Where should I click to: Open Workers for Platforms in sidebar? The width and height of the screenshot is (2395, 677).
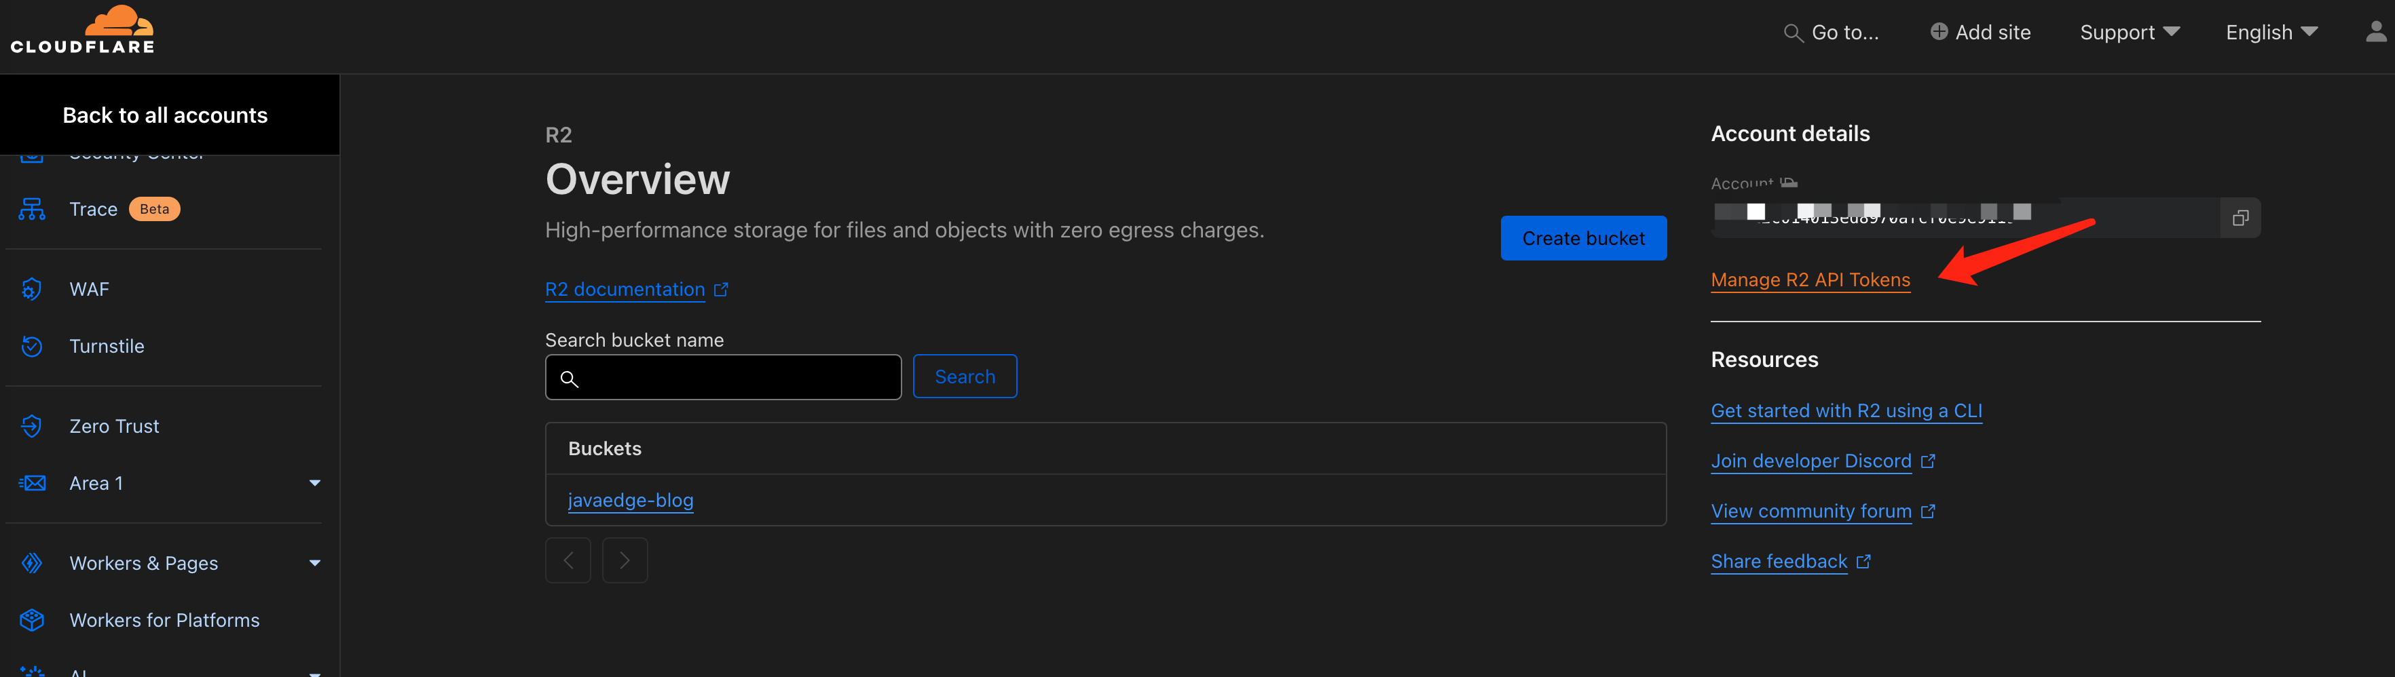click(164, 620)
